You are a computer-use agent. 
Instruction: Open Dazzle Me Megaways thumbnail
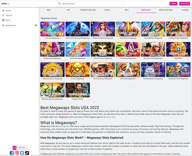pyautogui.click(x=78, y=49)
